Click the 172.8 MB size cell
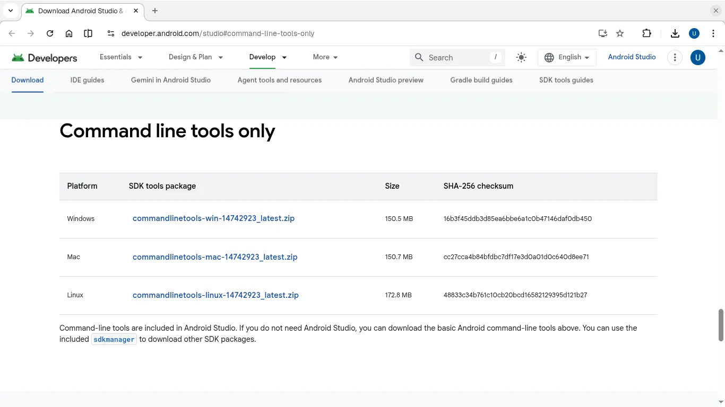This screenshot has height=407, width=725. point(398,295)
